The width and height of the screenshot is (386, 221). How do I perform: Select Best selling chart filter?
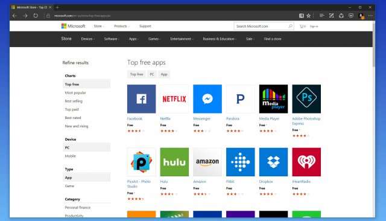pos(74,101)
